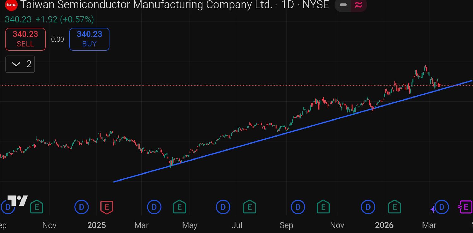
Task: Click the 340.23 BUY button
Action: point(89,39)
